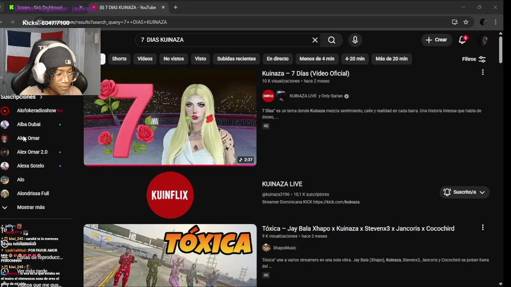Open three-dot menu for Kuinaza 7 Días video
This screenshot has width=511, height=287.
pyautogui.click(x=483, y=72)
